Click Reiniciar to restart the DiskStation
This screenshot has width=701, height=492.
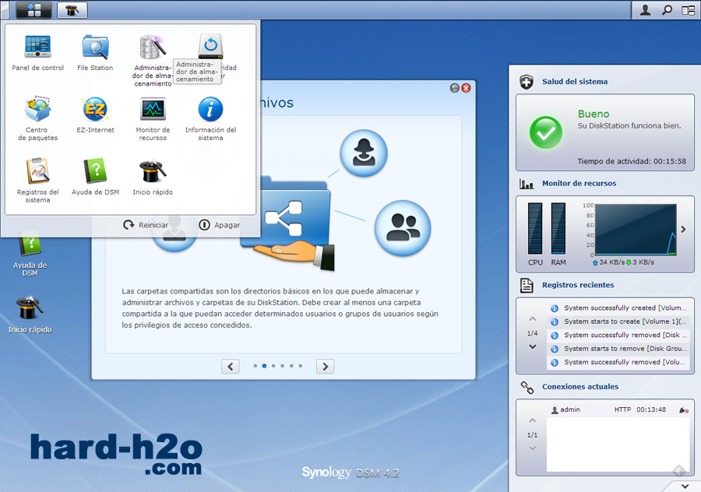tap(146, 225)
